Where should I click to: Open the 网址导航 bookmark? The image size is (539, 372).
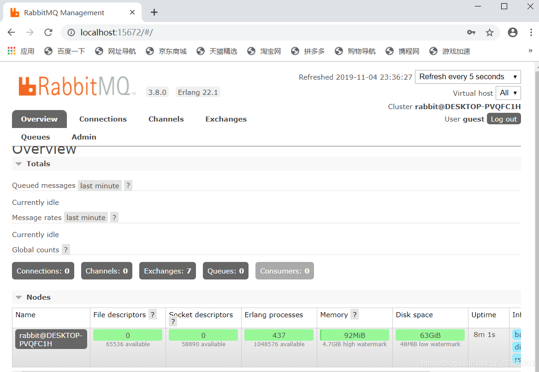pos(115,51)
